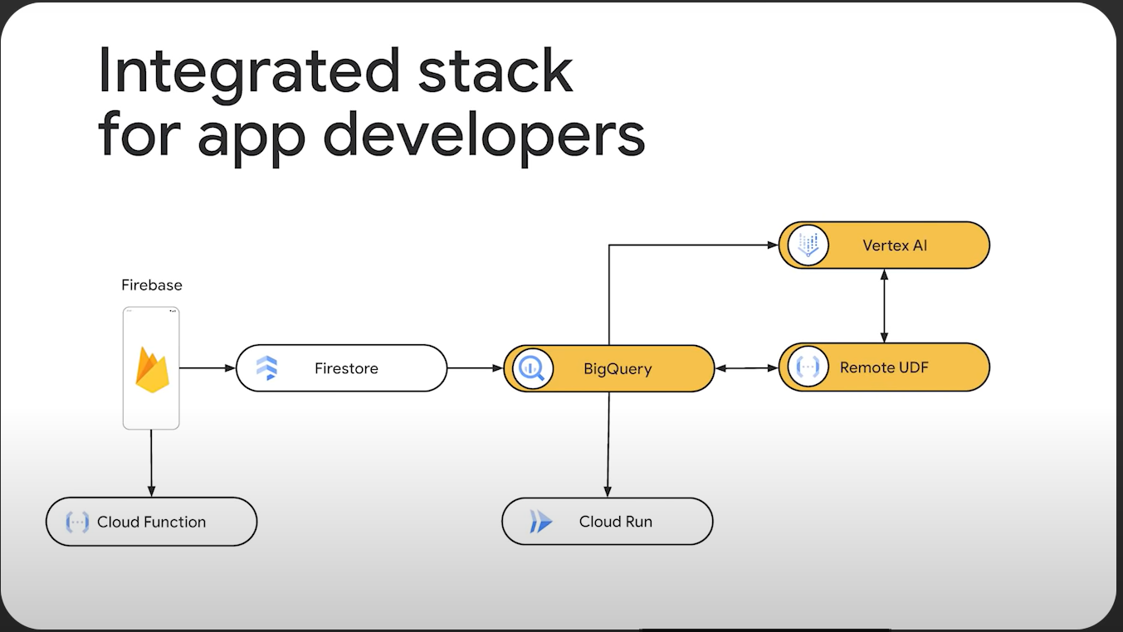
Task: Click the Vertex AI icon
Action: pyautogui.click(x=808, y=245)
